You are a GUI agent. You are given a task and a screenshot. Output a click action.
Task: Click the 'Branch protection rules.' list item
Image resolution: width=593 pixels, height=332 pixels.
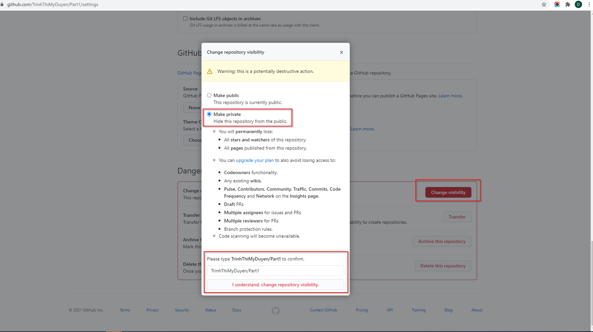coord(248,229)
